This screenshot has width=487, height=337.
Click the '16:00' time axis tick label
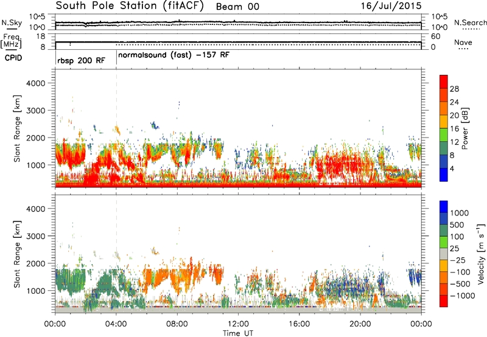click(299, 324)
